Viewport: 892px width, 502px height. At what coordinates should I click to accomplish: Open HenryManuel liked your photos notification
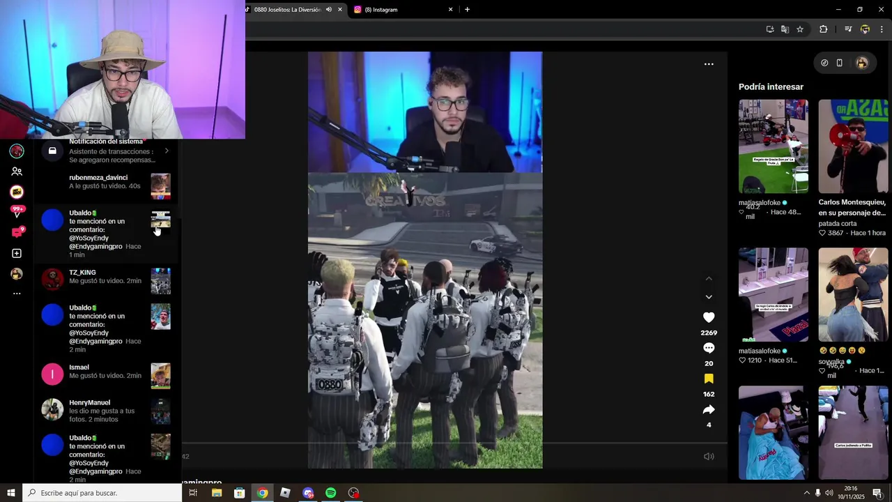pyautogui.click(x=107, y=411)
